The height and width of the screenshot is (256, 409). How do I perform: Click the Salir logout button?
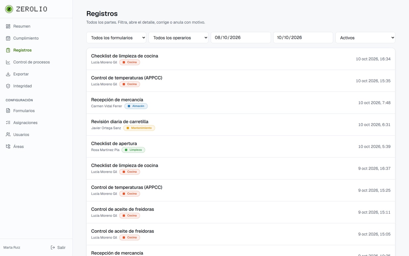pos(58,248)
